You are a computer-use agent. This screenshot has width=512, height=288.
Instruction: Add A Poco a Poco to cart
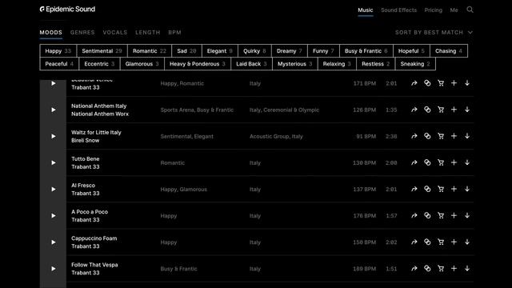coord(441,215)
